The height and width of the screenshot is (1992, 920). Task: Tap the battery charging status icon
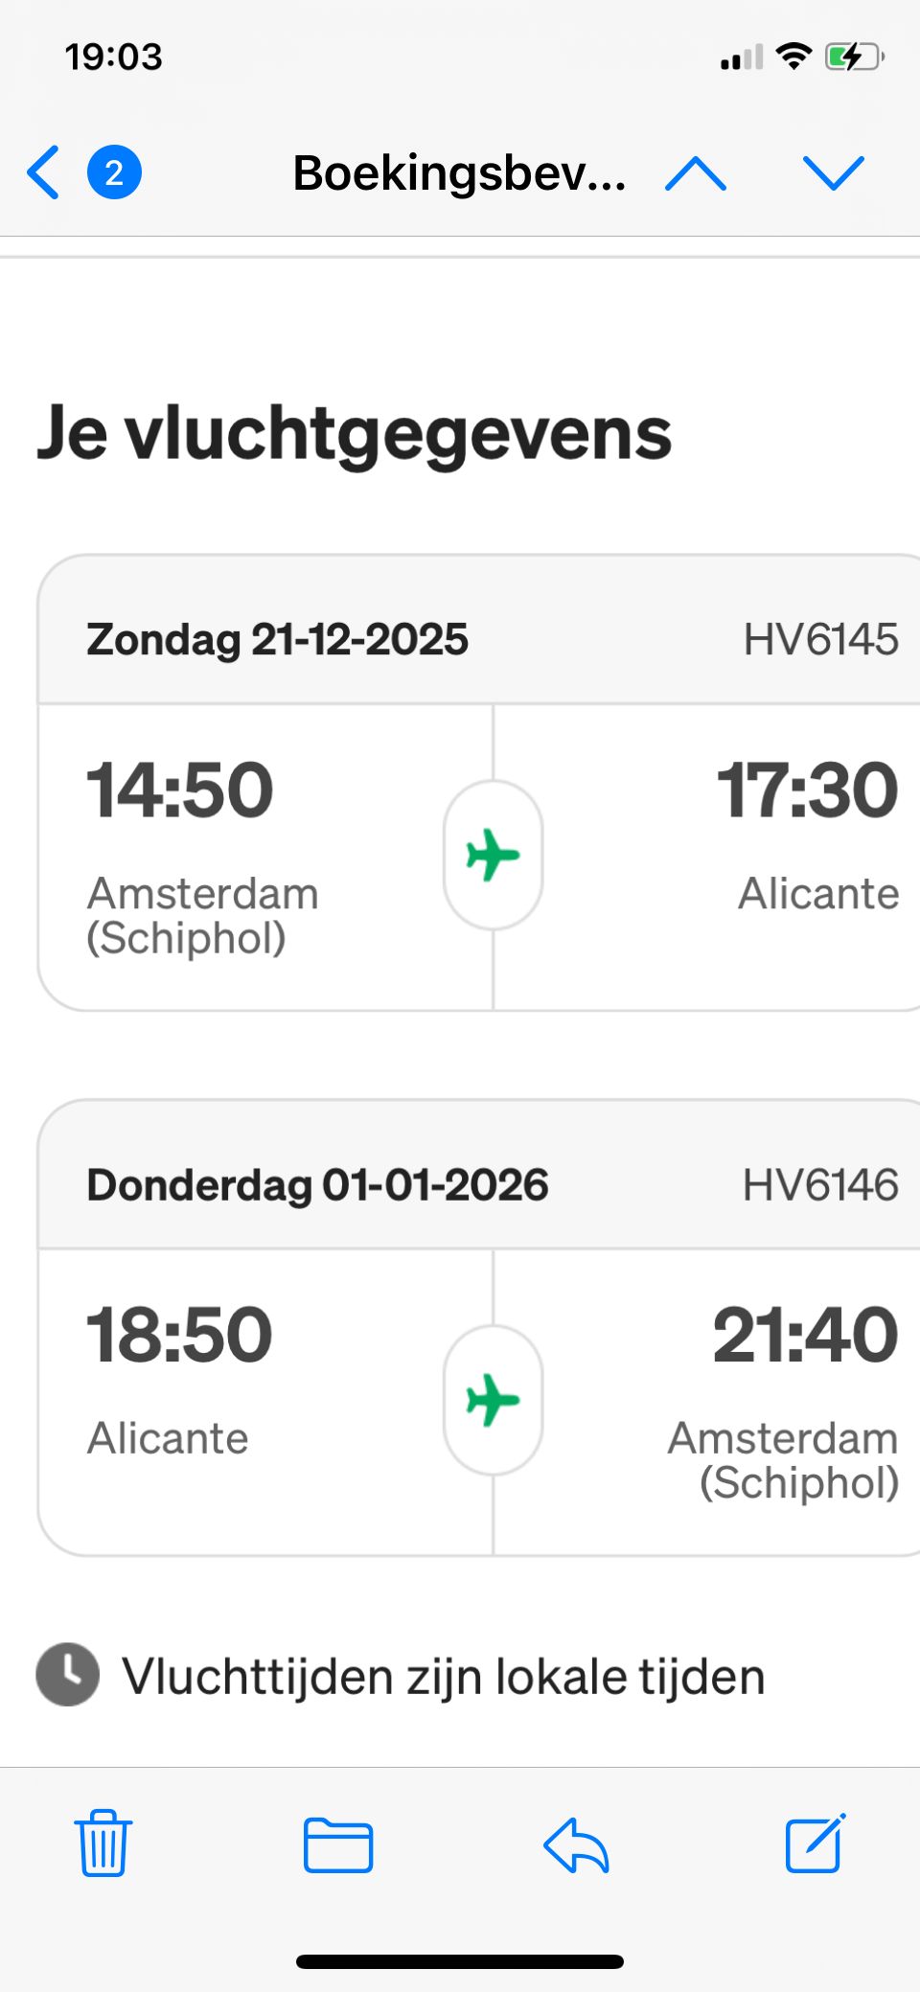click(852, 57)
